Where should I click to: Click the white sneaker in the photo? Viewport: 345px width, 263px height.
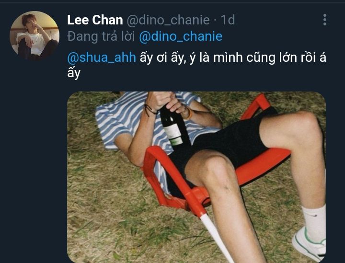[310, 244]
